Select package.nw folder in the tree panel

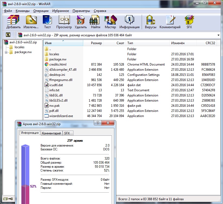[23, 52]
